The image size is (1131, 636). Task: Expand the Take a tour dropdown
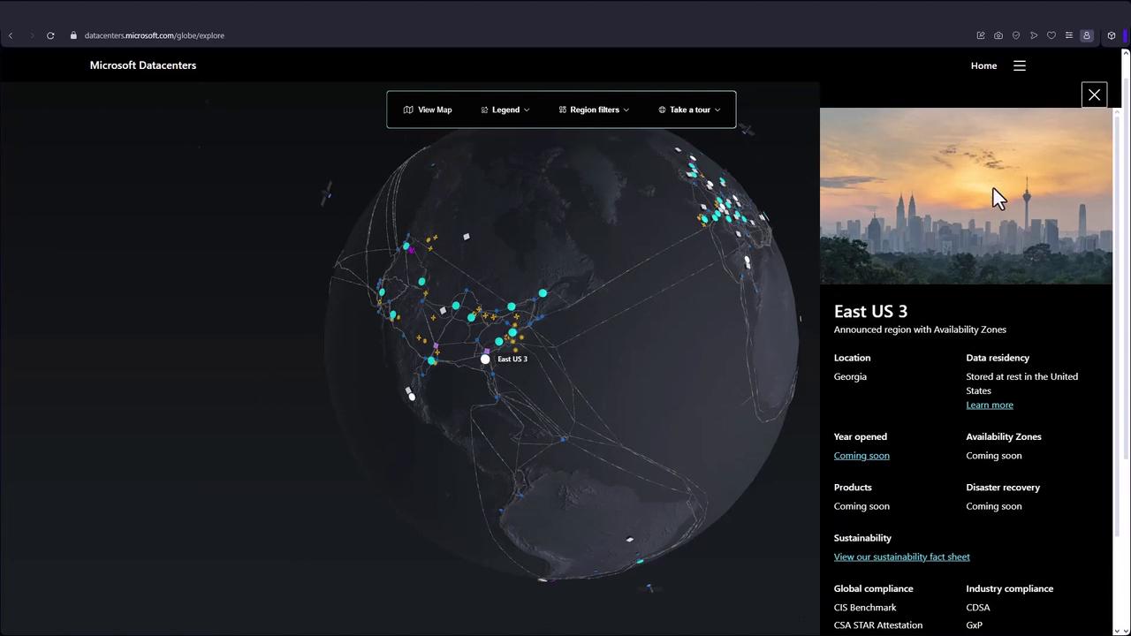[x=689, y=110]
